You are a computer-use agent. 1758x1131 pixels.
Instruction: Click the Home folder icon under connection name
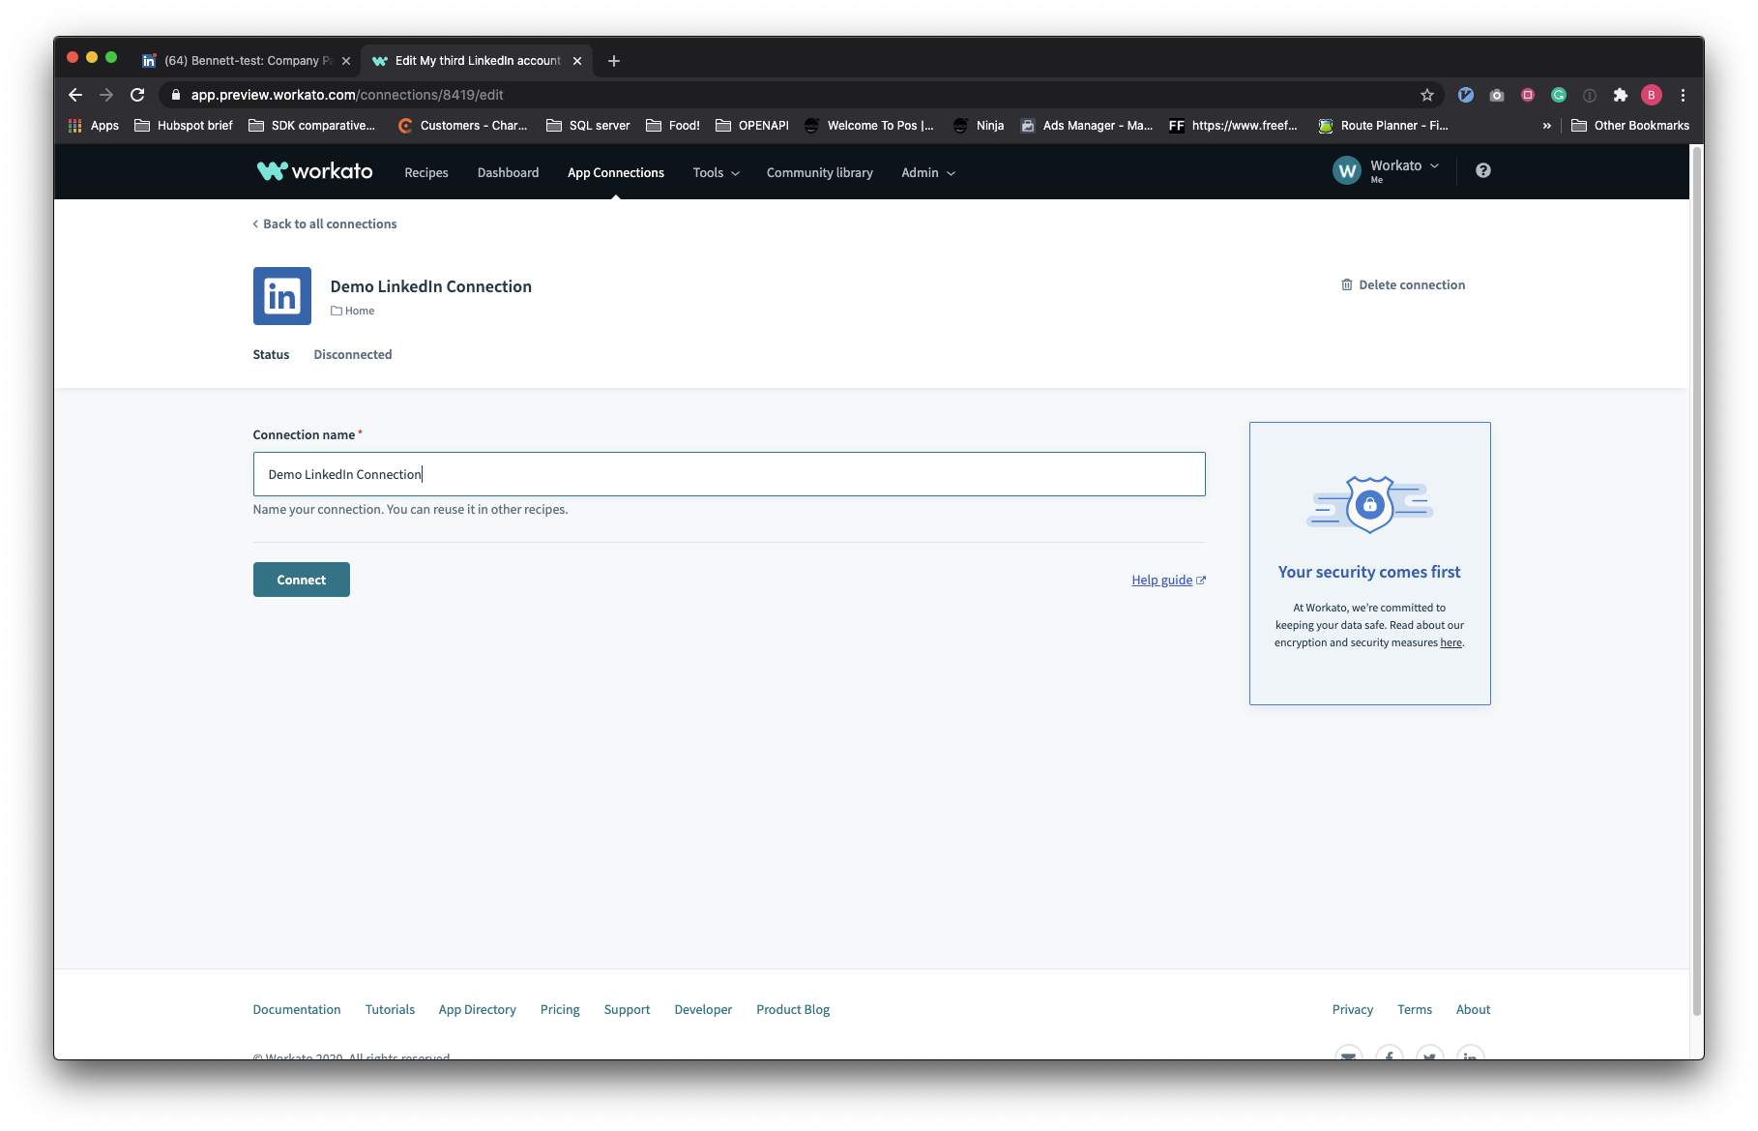[x=337, y=311]
